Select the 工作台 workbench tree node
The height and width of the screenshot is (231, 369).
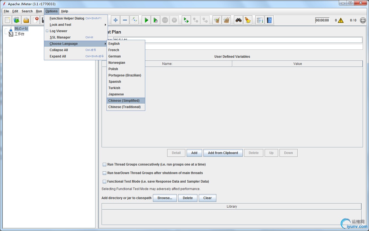tap(19, 34)
